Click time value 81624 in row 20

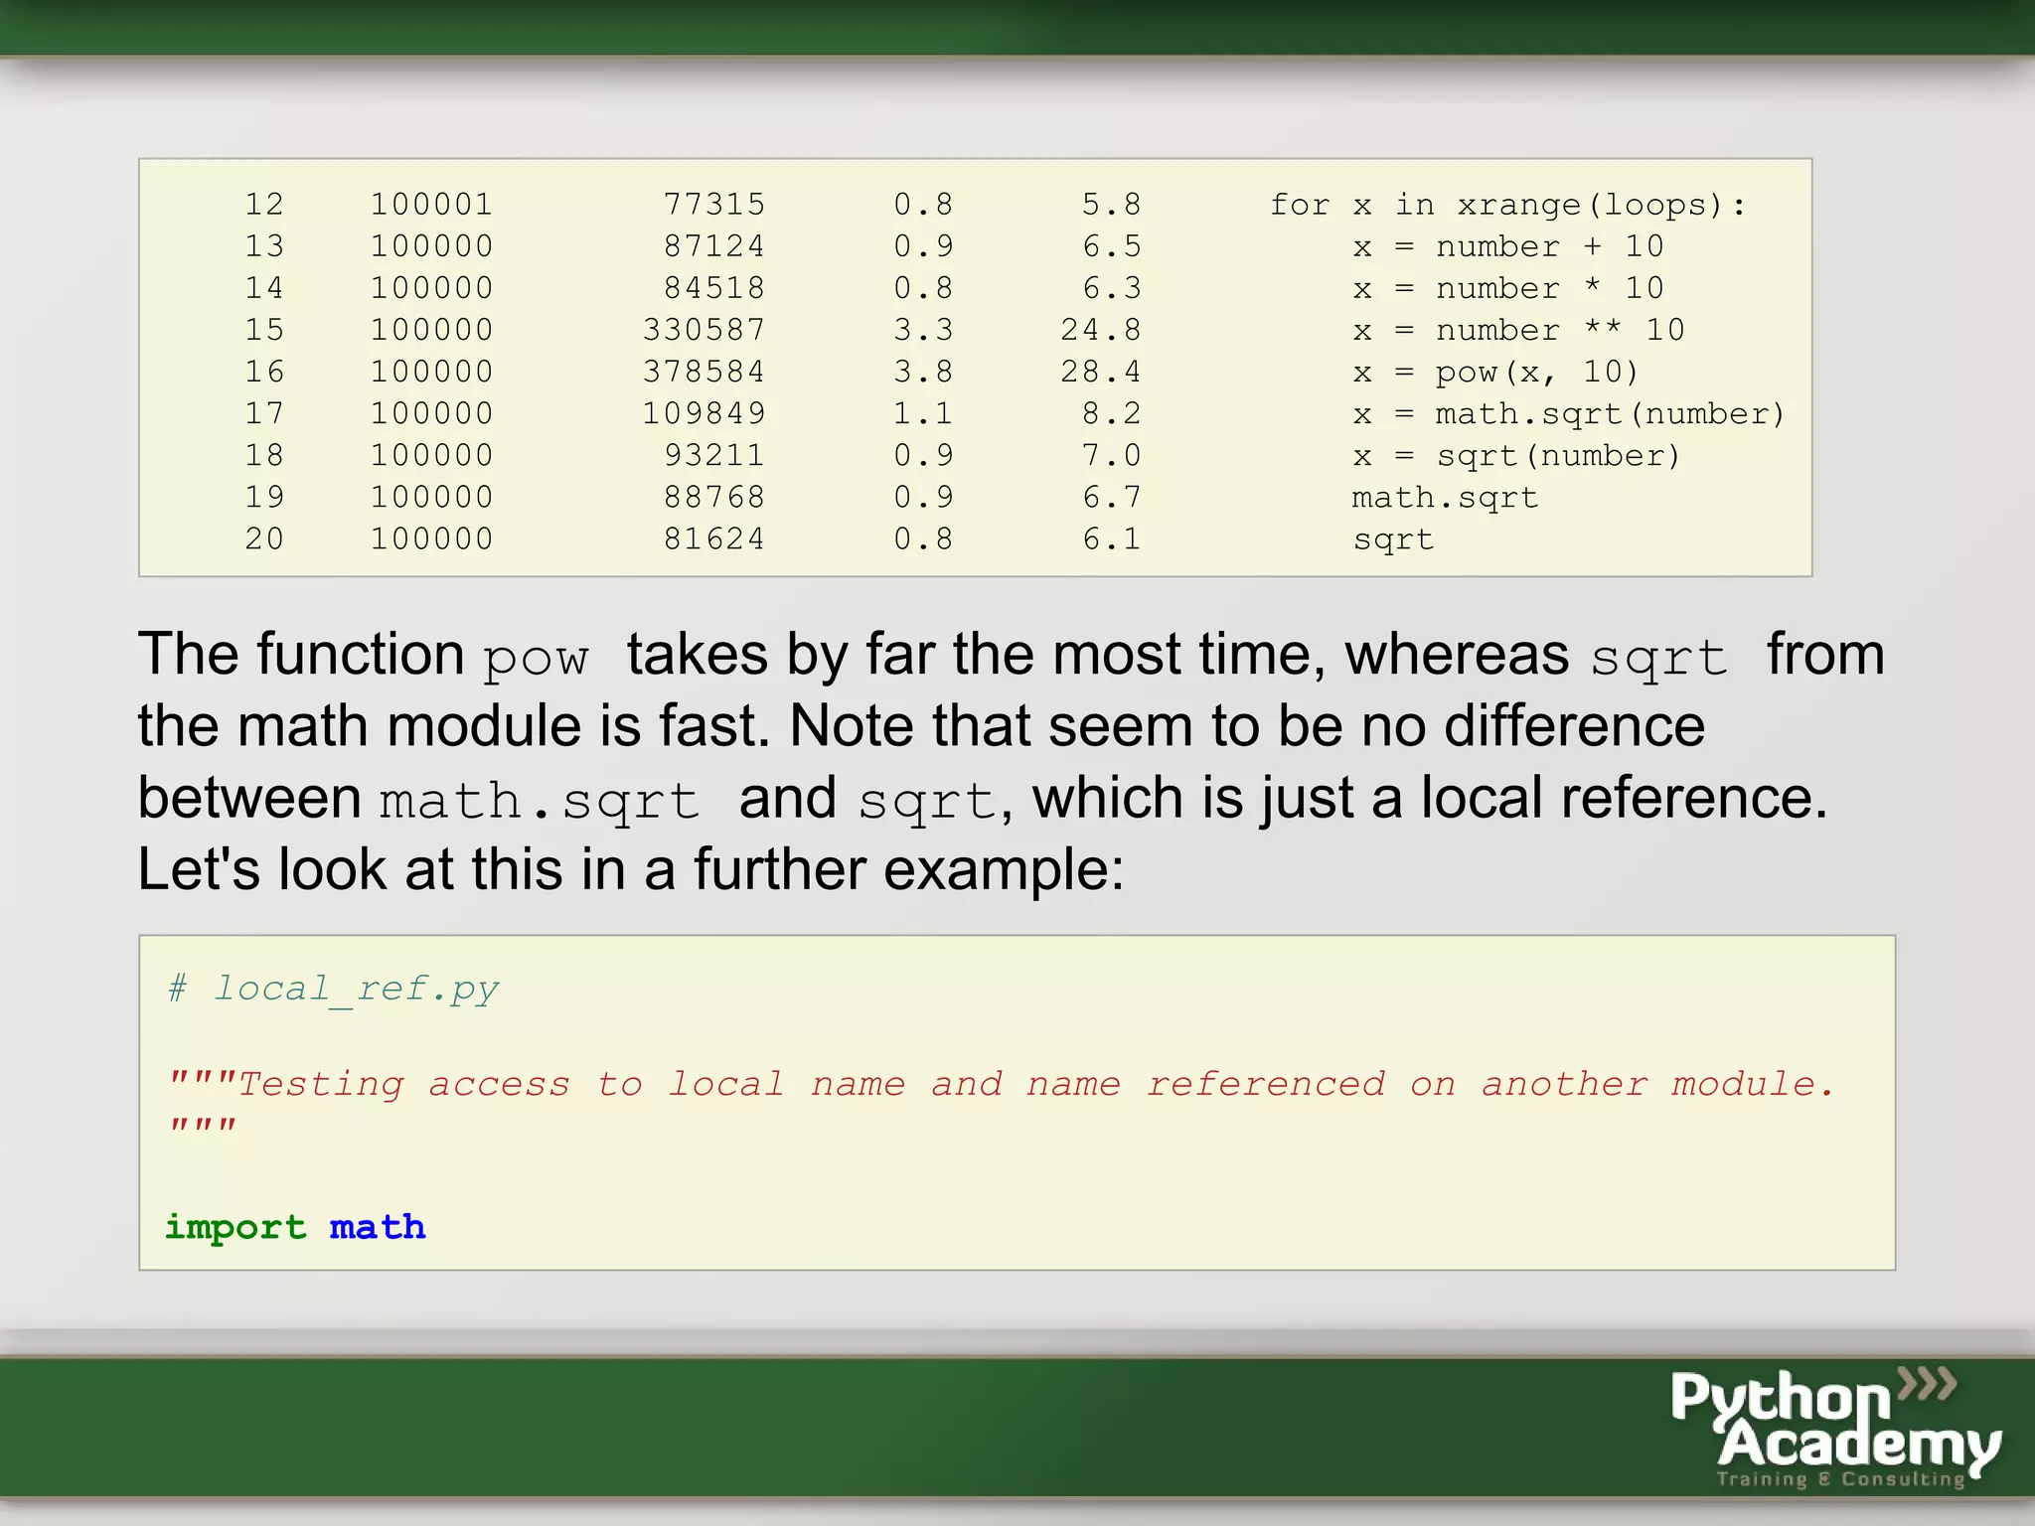point(714,538)
